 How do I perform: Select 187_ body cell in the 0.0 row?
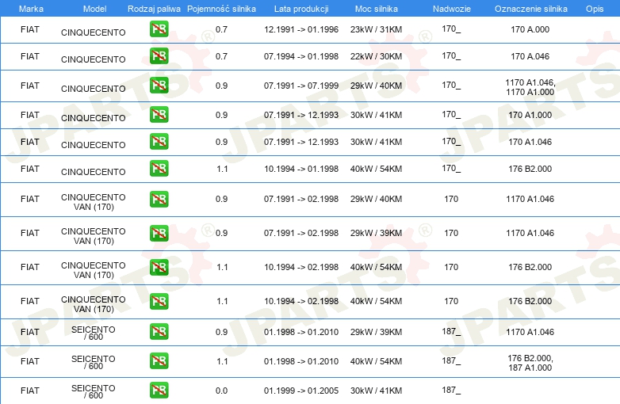[x=451, y=391]
